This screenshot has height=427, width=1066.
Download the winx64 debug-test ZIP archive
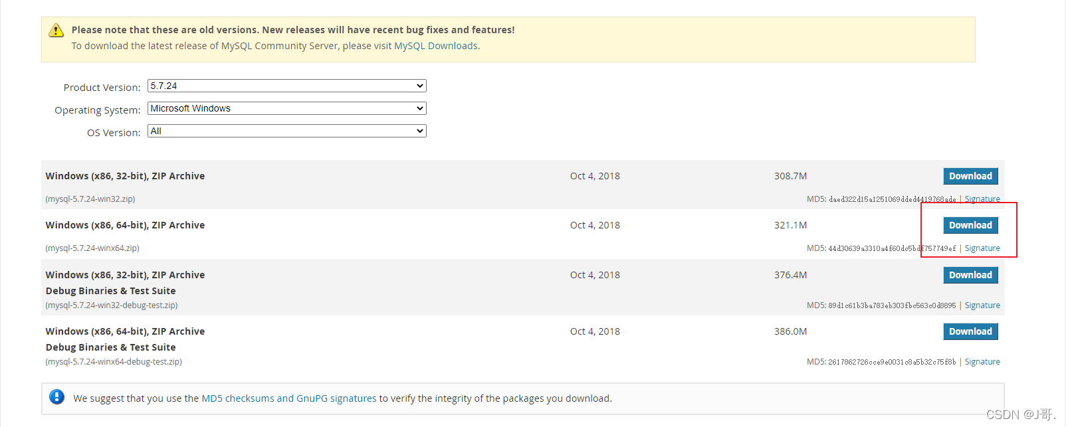tap(970, 331)
